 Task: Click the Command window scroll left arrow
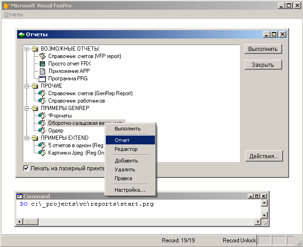click(19, 221)
